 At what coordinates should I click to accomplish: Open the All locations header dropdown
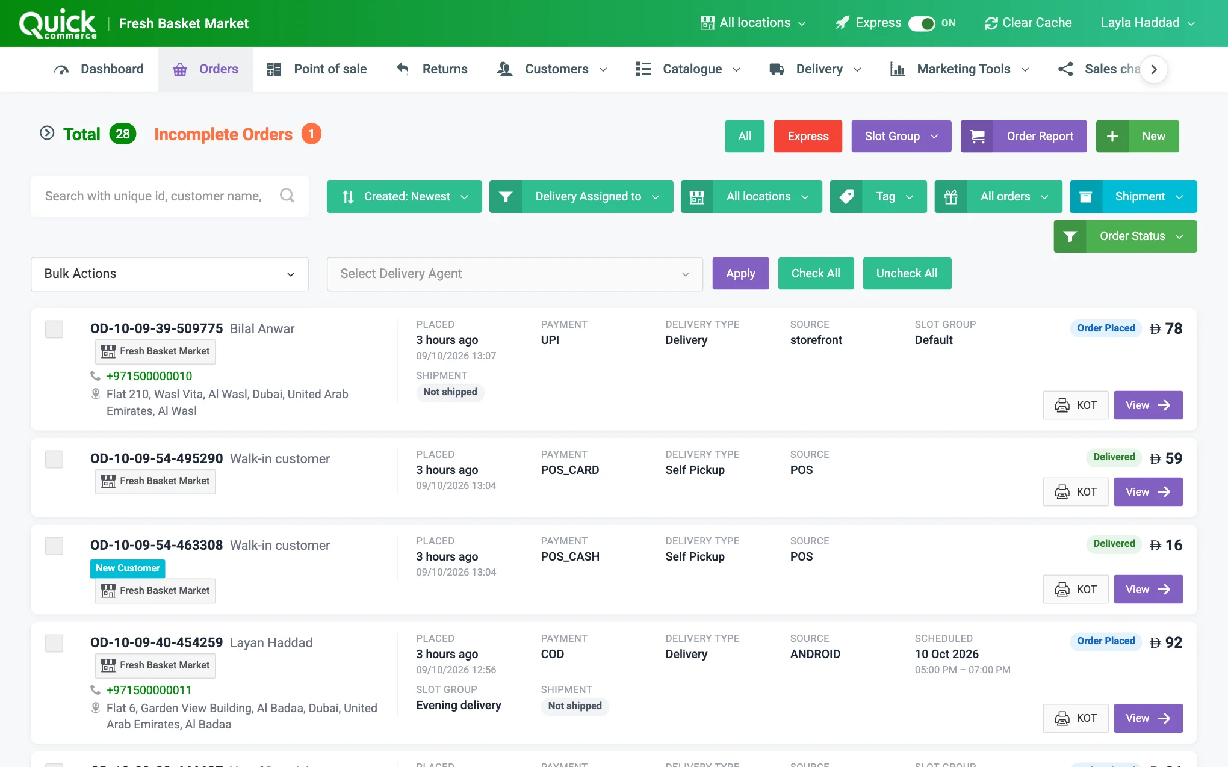click(x=754, y=23)
